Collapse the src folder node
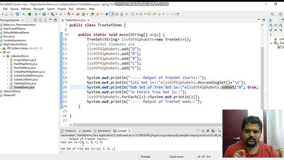 (x=1, y=52)
